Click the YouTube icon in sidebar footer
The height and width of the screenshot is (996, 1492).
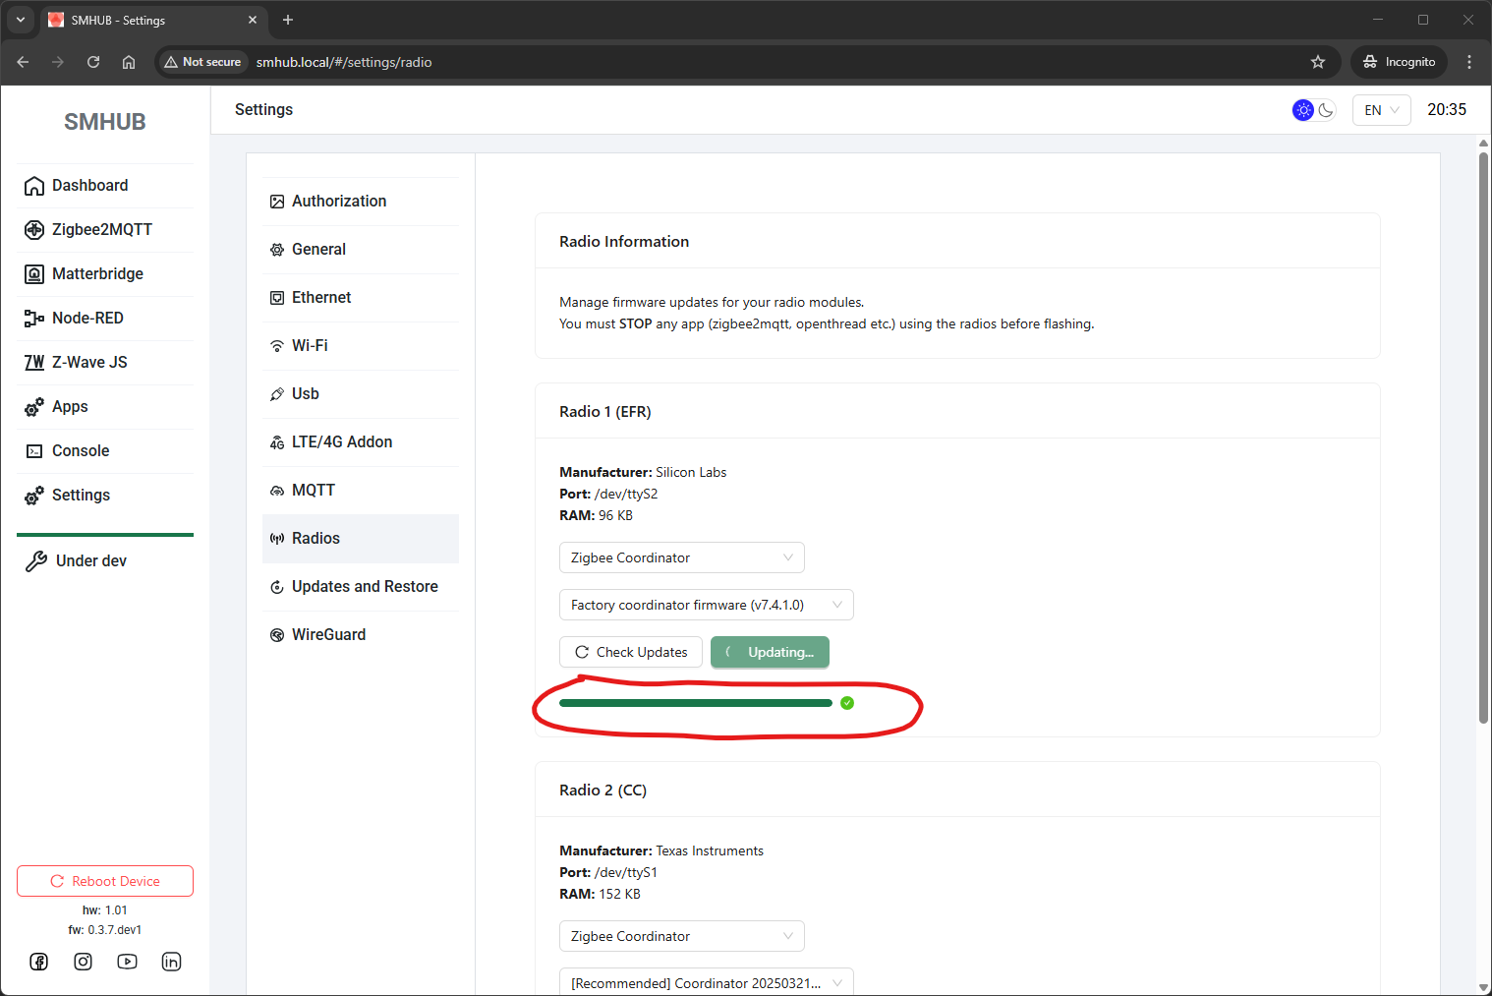128,962
